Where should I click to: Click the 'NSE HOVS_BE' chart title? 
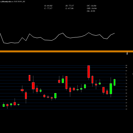[19, 2]
